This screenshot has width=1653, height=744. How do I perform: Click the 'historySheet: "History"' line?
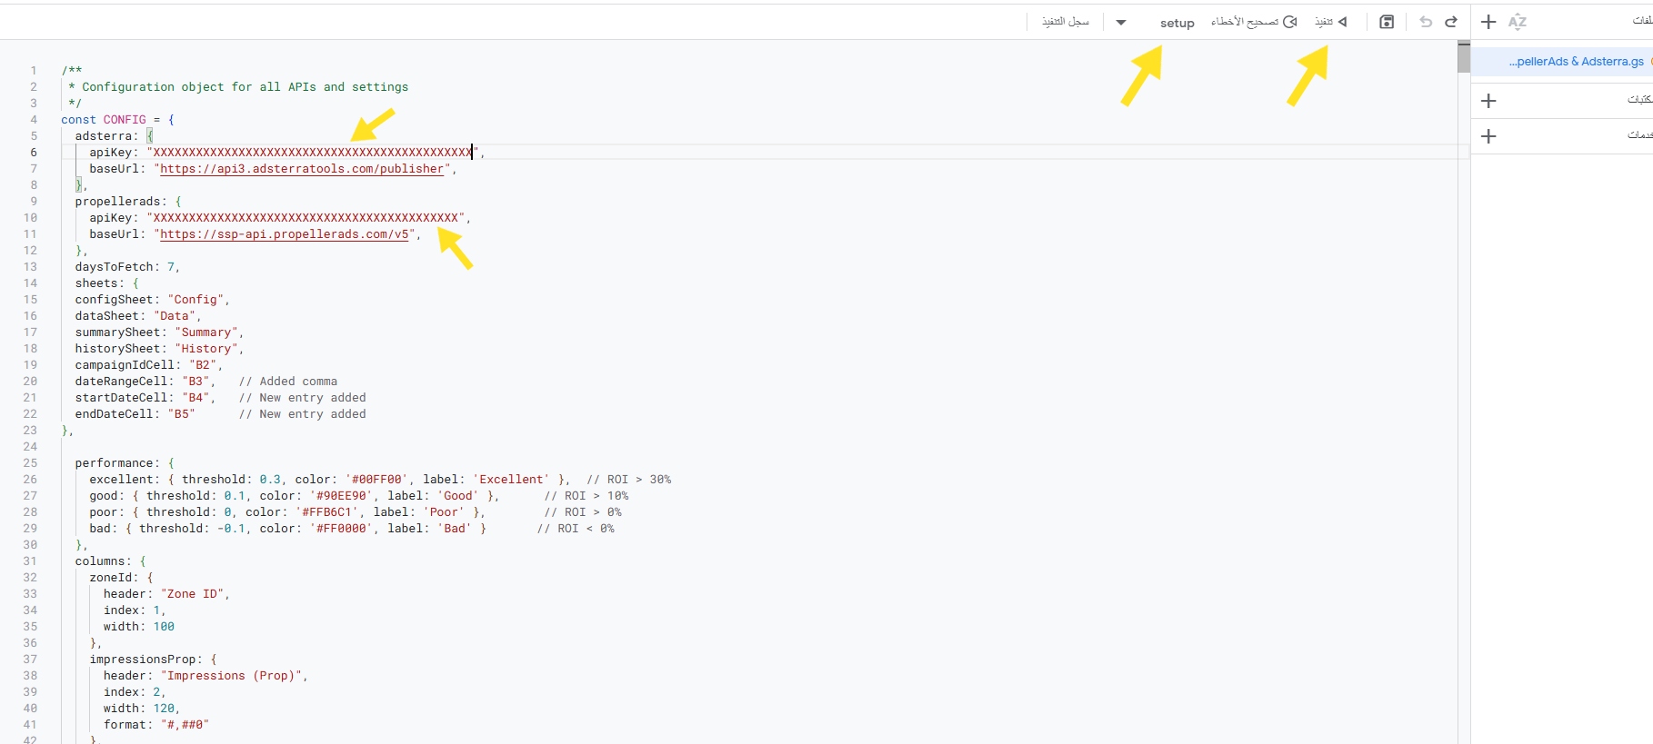[x=159, y=349]
